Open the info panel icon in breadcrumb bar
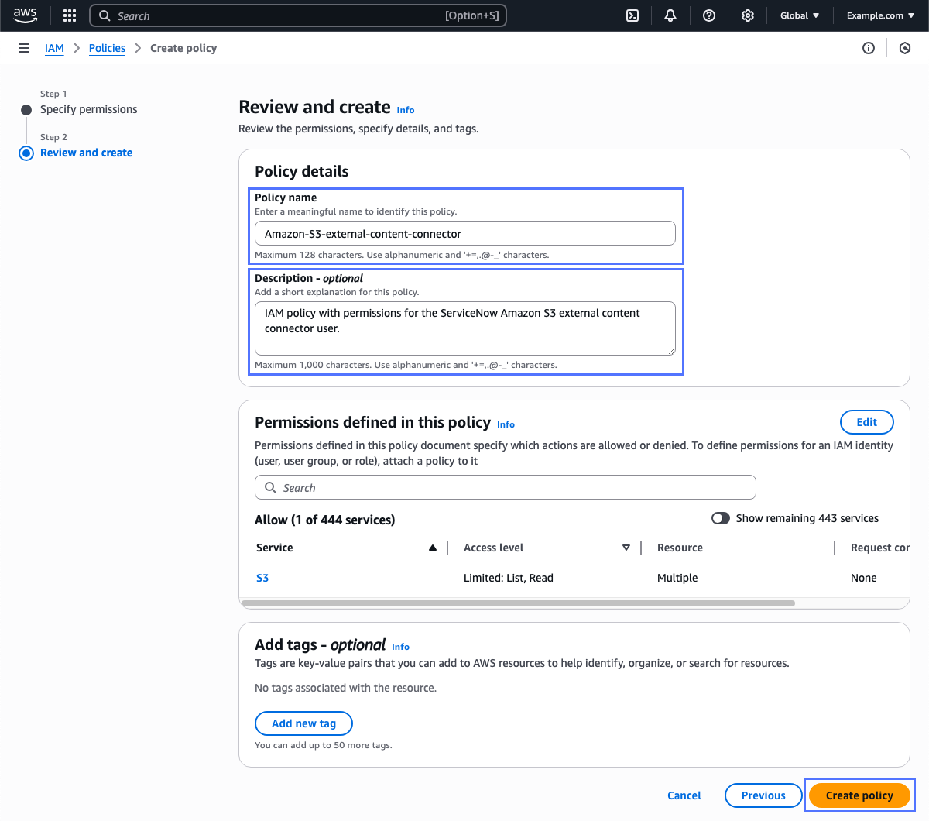This screenshot has width=929, height=821. point(869,48)
